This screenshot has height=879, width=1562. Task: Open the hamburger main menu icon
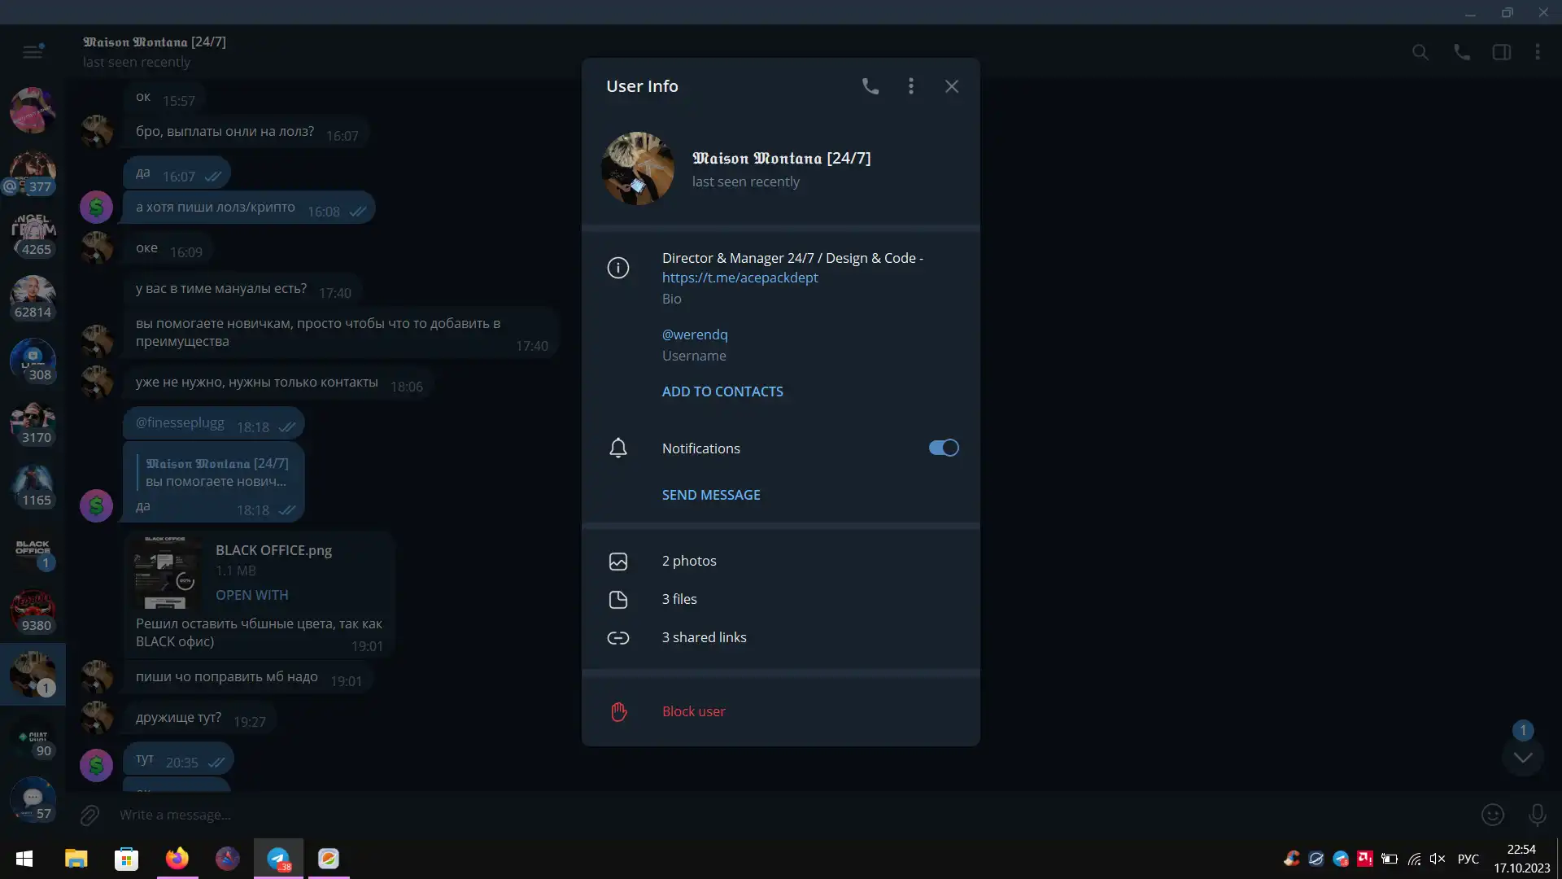(33, 52)
